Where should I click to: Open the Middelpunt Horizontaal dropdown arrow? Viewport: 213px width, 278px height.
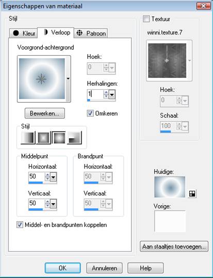(53, 177)
